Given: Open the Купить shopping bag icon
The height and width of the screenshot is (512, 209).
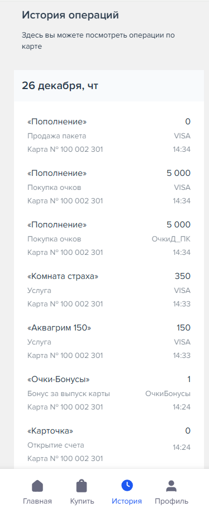Looking at the screenshot, I should click(x=82, y=486).
